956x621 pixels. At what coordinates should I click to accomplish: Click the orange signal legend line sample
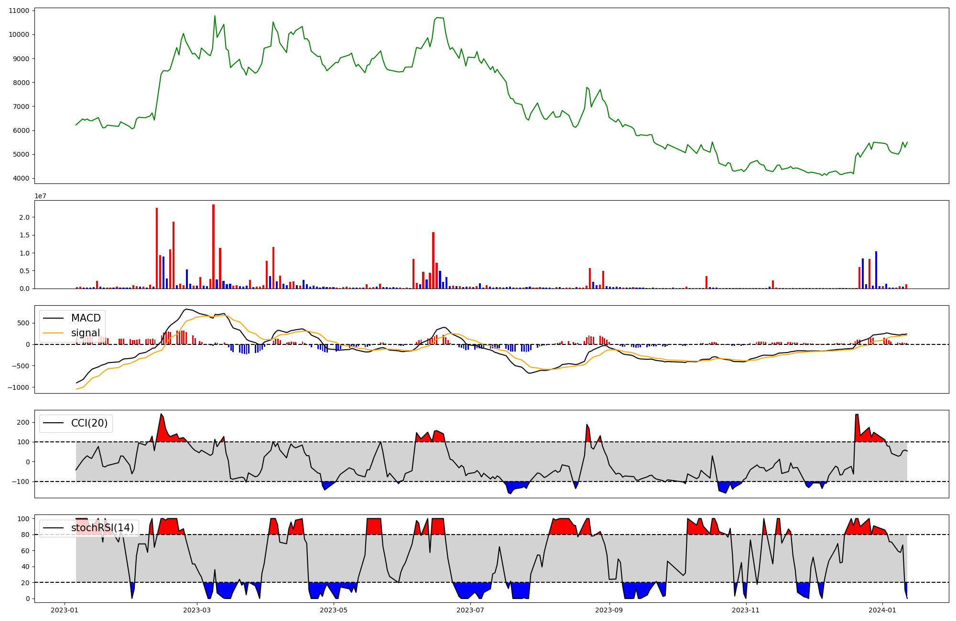(x=53, y=333)
